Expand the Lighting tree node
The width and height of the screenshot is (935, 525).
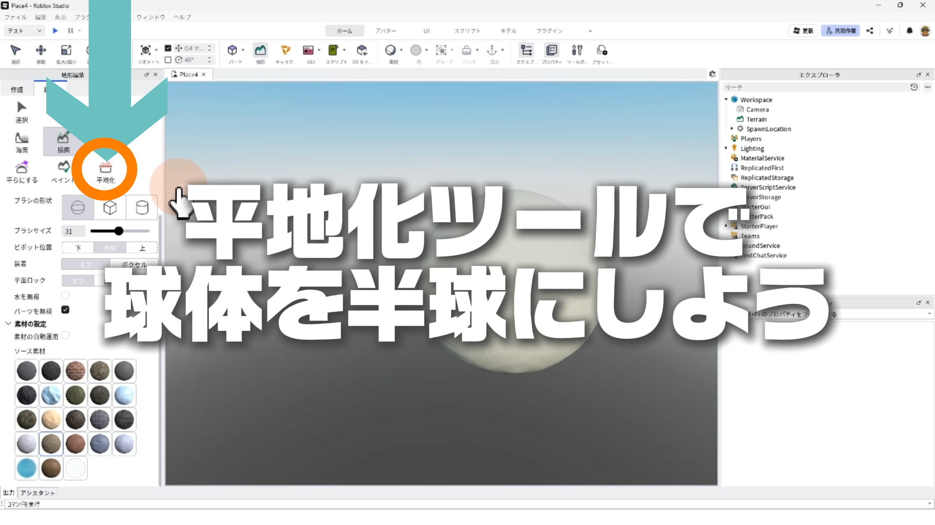point(726,148)
